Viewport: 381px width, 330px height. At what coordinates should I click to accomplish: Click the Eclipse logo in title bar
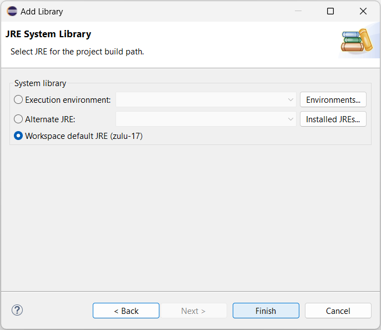(12, 11)
